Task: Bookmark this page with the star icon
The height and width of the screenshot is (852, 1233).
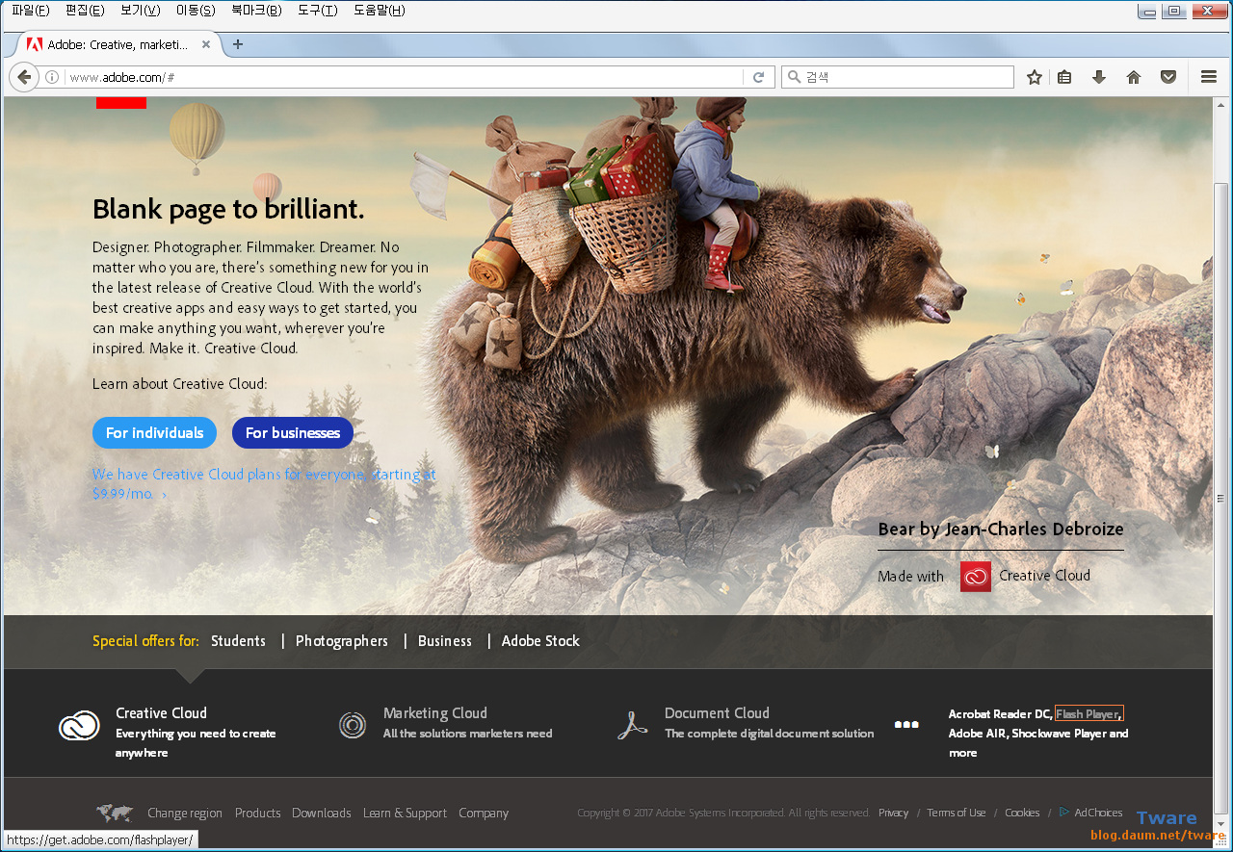Action: [x=1035, y=77]
